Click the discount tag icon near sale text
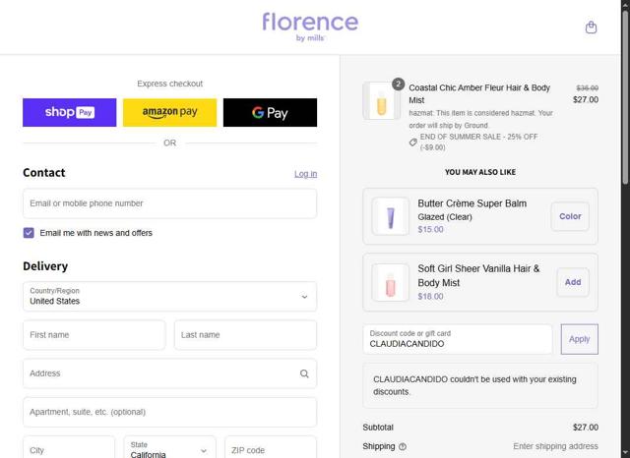Screen dimensions: 630x458 413,142
